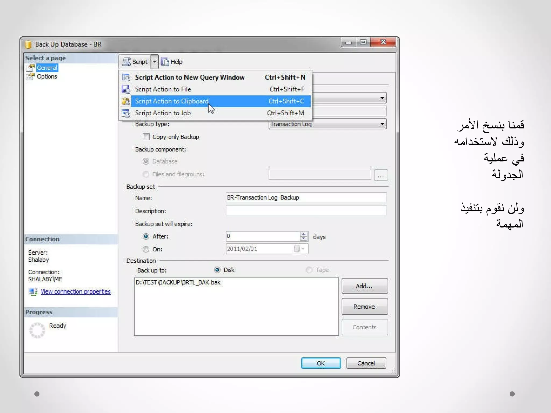Select the After expiry radio button
Screen dimensions: 551x413
(146, 236)
